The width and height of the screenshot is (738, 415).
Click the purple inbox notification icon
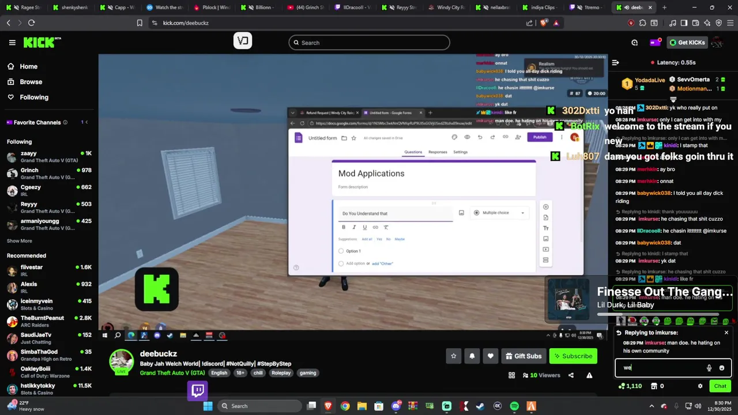point(655,43)
